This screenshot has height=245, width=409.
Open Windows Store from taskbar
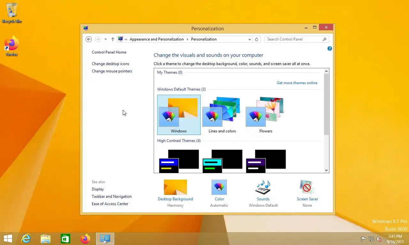66,239
